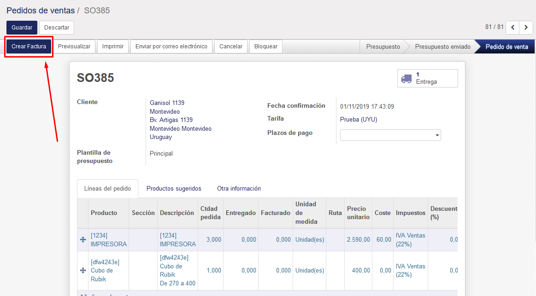The height and width of the screenshot is (296, 536).
Task: Click Unidad(es) in Cubo de Rubik row
Action: pyautogui.click(x=310, y=270)
